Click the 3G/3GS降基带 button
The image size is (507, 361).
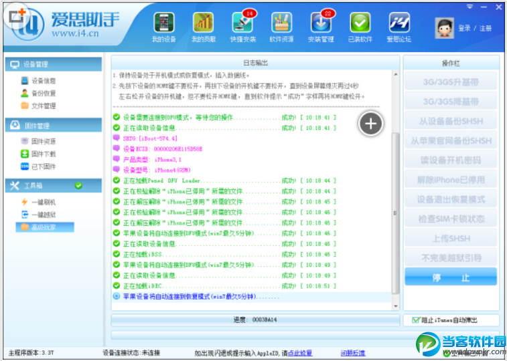pos(451,102)
